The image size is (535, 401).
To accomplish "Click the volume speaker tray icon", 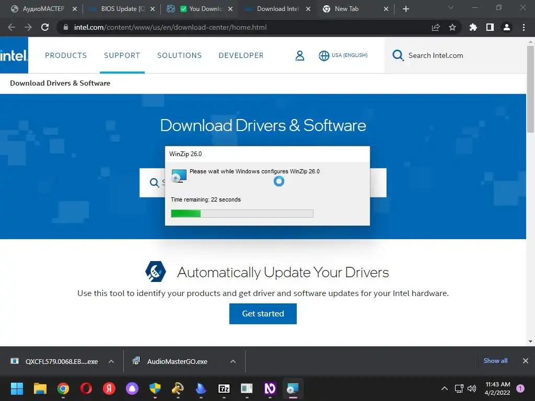I will pos(472,388).
